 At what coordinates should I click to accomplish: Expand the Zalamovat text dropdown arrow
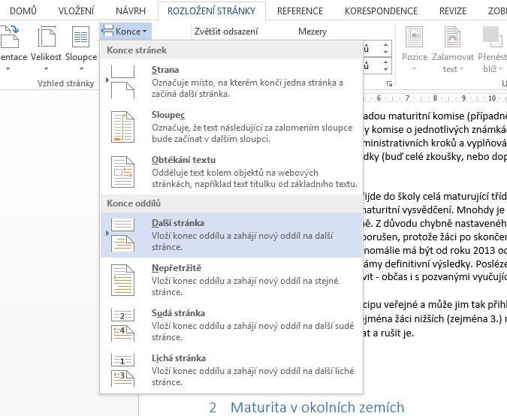point(461,69)
